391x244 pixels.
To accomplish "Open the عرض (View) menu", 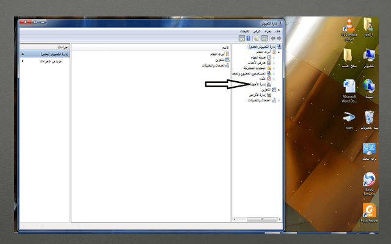I will [x=257, y=31].
